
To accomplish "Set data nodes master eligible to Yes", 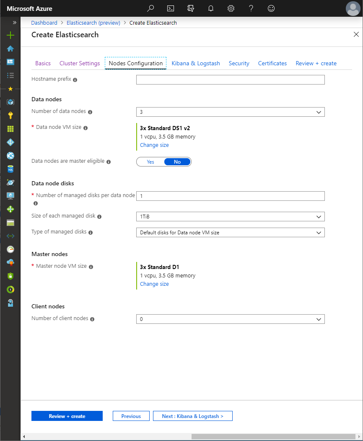I will [x=150, y=161].
